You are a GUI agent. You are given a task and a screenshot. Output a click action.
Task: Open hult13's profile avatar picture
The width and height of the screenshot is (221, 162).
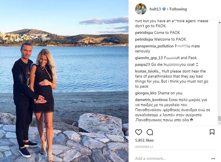click(x=141, y=9)
